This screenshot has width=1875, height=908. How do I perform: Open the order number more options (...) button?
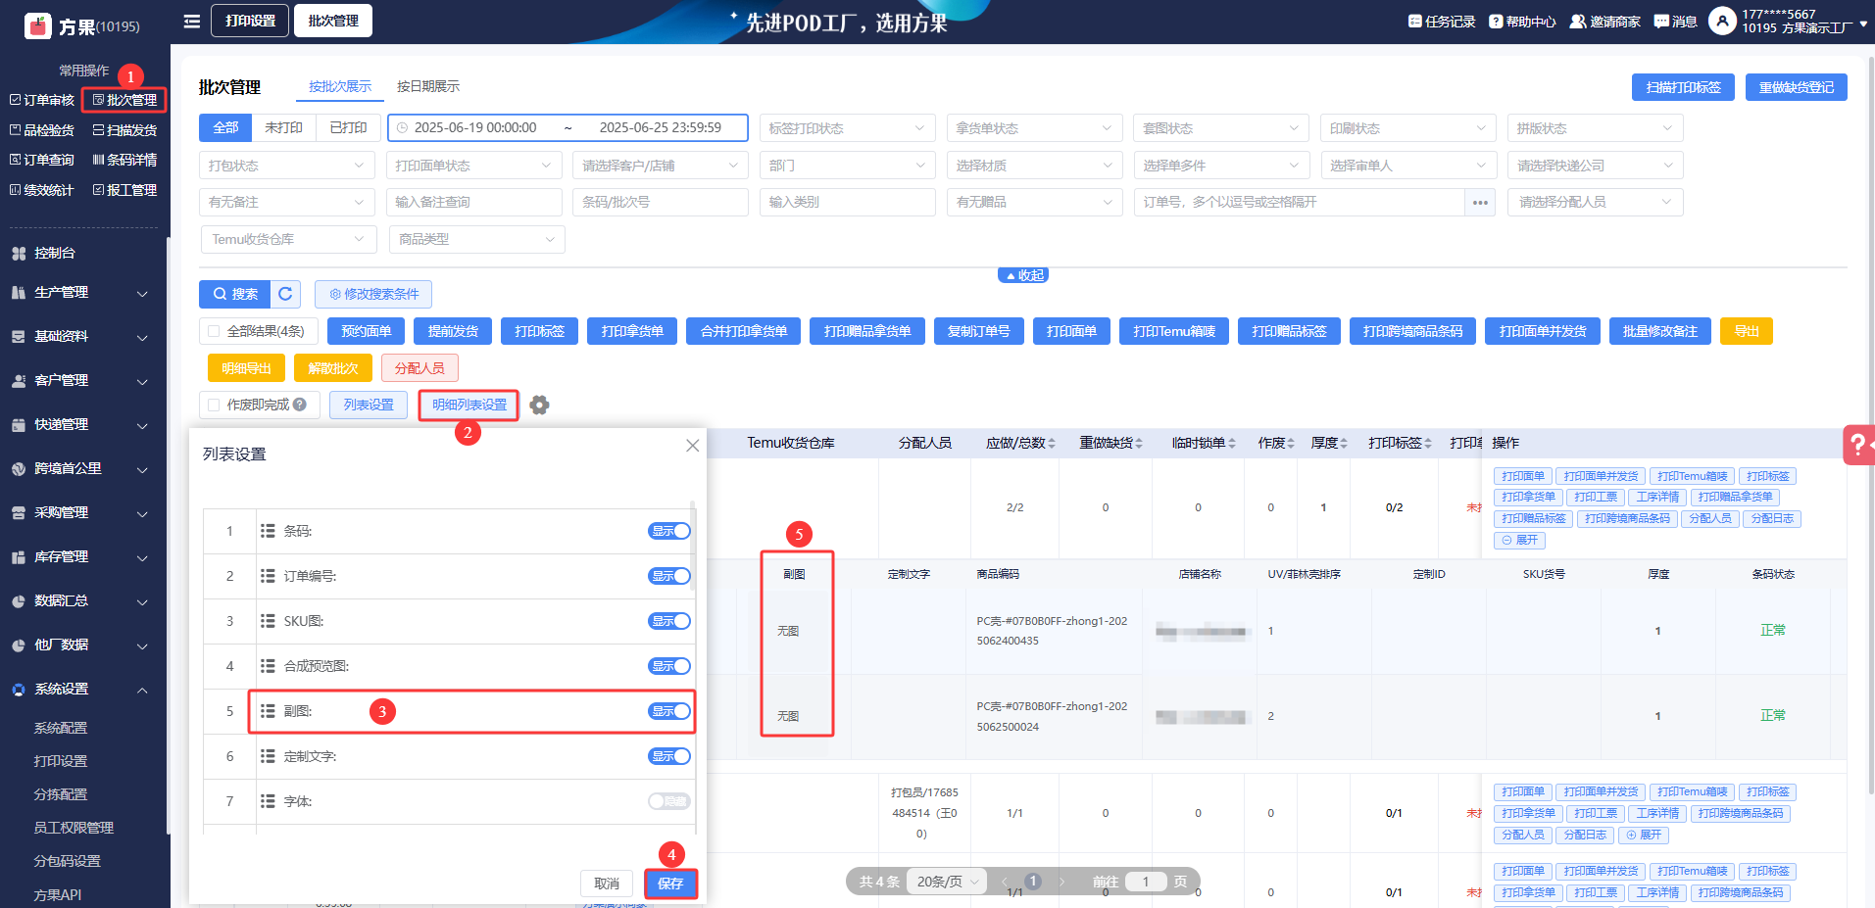click(1480, 203)
